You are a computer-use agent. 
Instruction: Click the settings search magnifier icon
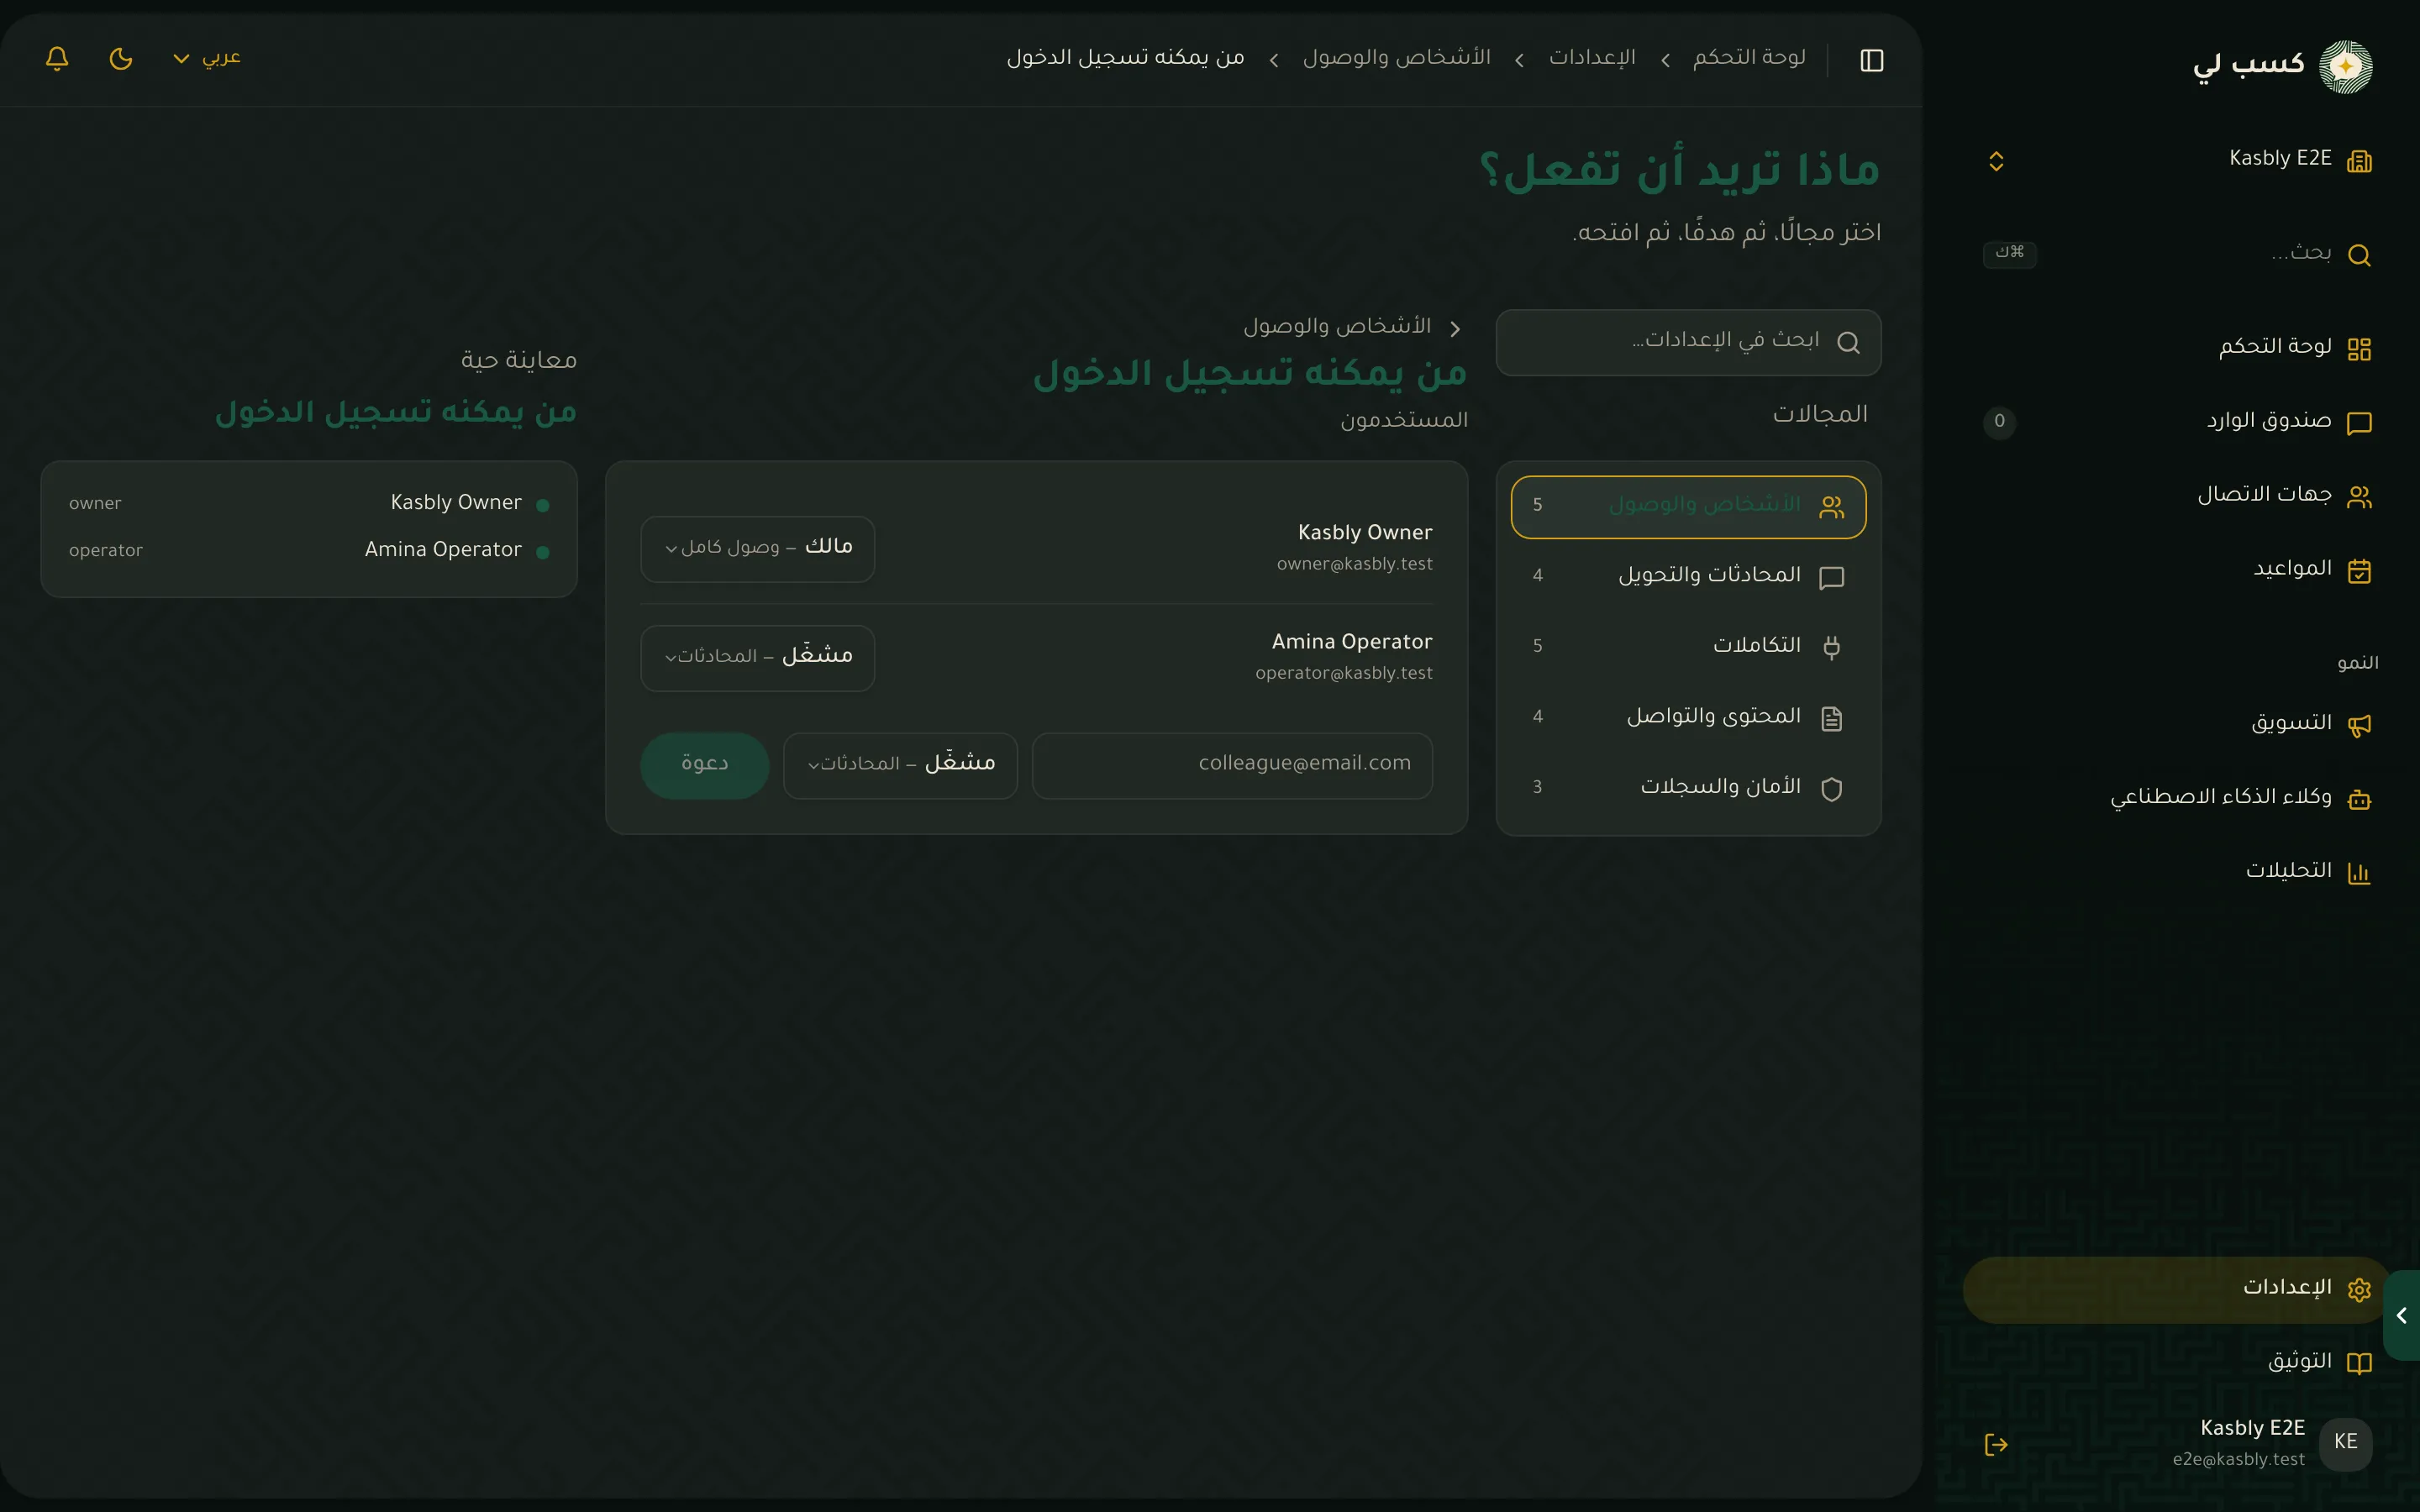click(x=1848, y=343)
